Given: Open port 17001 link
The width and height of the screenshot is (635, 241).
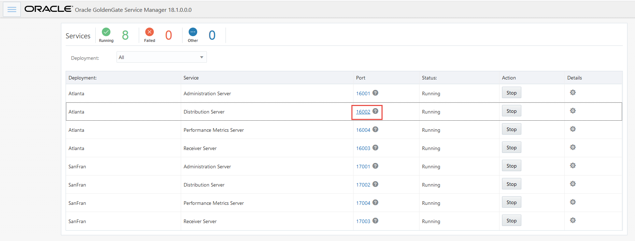Looking at the screenshot, I should 363,167.
